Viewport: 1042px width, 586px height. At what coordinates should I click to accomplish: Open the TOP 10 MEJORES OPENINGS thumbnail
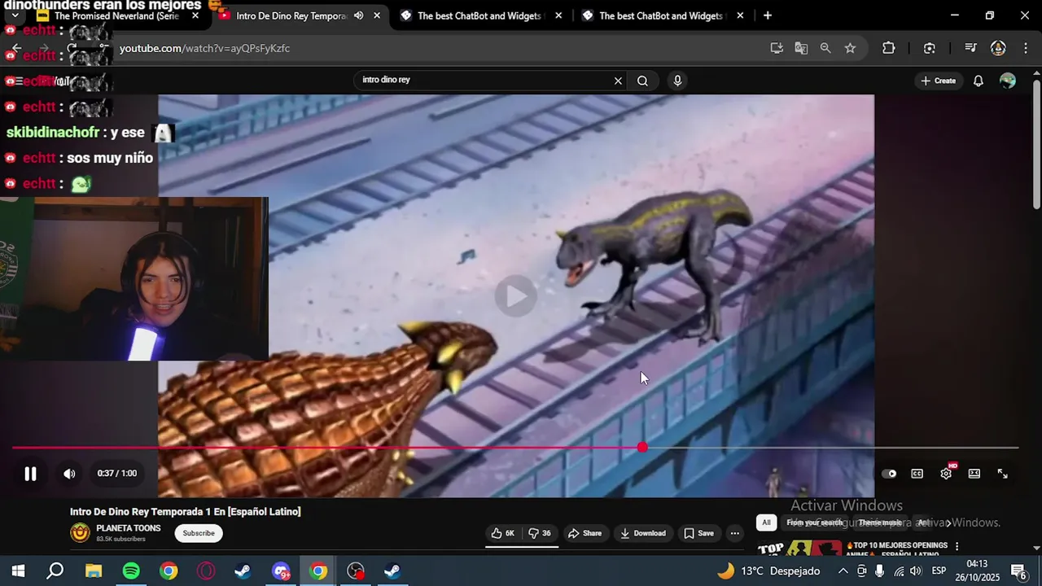coord(799,548)
